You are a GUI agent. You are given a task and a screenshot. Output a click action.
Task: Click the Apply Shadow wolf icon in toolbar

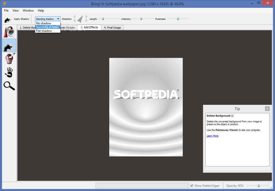tap(7, 20)
